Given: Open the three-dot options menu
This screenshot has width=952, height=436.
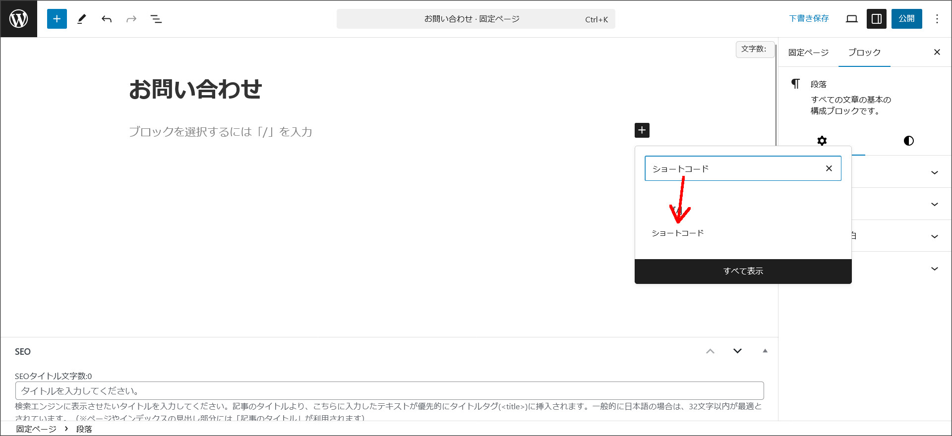Looking at the screenshot, I should [x=937, y=19].
